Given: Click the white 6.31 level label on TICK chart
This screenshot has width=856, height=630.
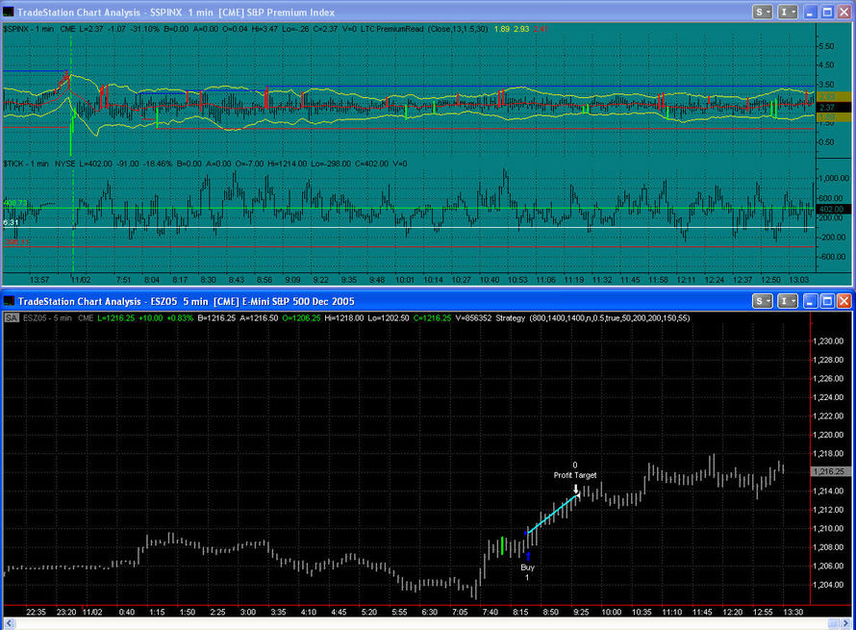Looking at the screenshot, I should 11,222.
